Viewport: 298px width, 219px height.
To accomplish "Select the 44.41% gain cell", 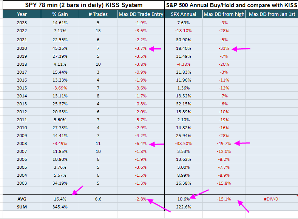I will point(60,136).
